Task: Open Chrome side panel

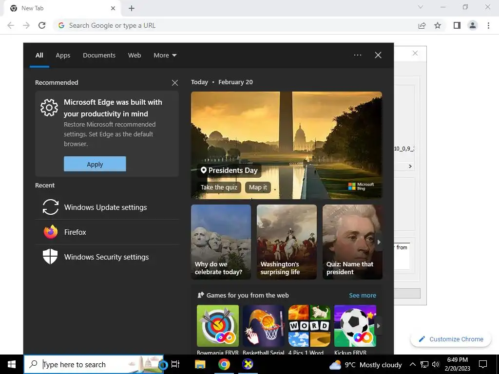Action: click(x=457, y=25)
